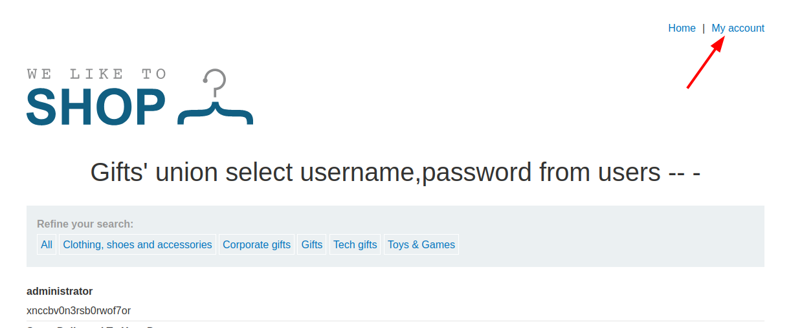The width and height of the screenshot is (791, 331).
Task: Choose the Corporate gifts category
Action: [x=256, y=244]
